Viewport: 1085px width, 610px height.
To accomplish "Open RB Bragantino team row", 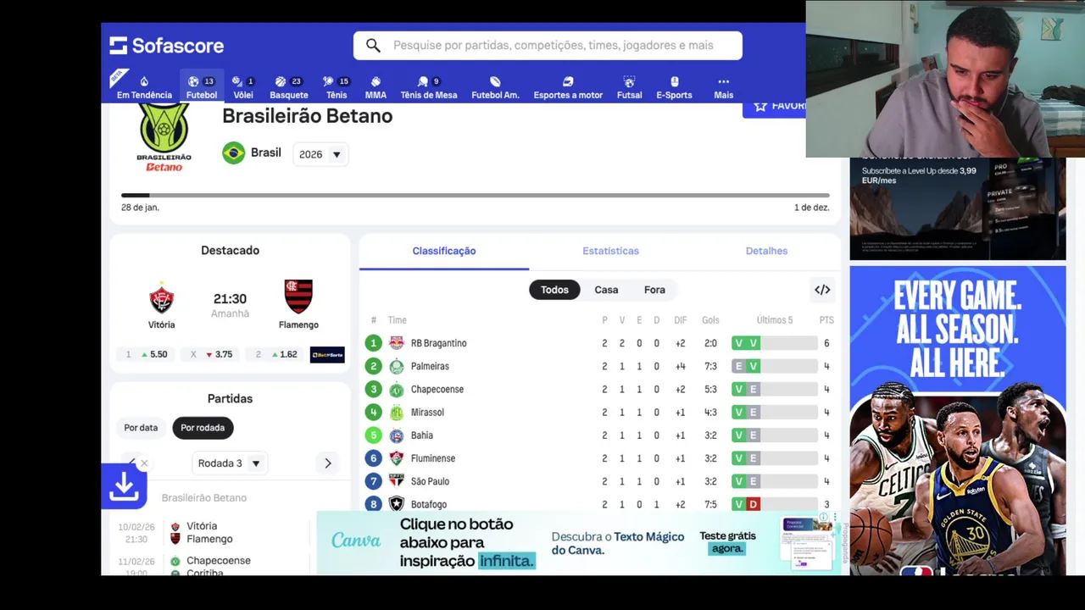I will tap(600, 343).
